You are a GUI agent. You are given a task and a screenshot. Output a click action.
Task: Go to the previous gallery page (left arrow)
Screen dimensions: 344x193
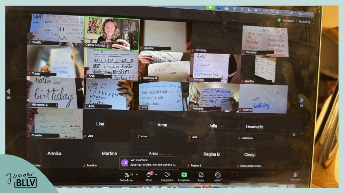(8, 91)
